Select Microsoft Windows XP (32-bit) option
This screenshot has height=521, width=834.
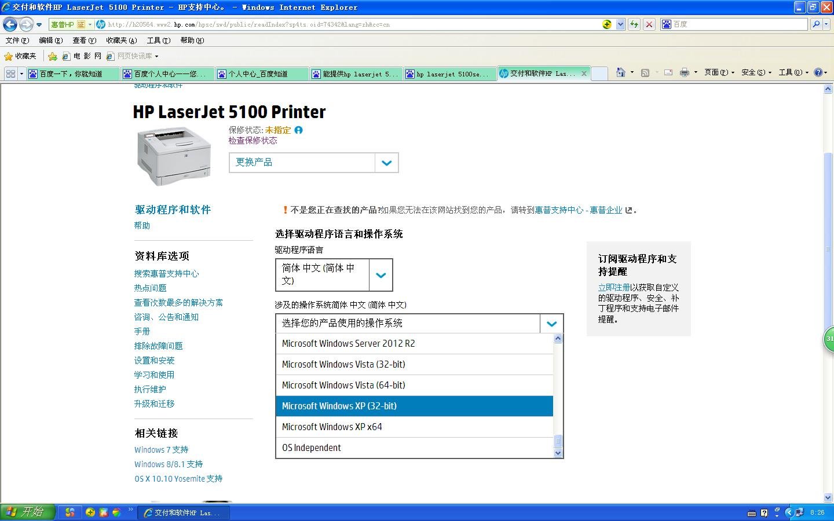point(415,406)
